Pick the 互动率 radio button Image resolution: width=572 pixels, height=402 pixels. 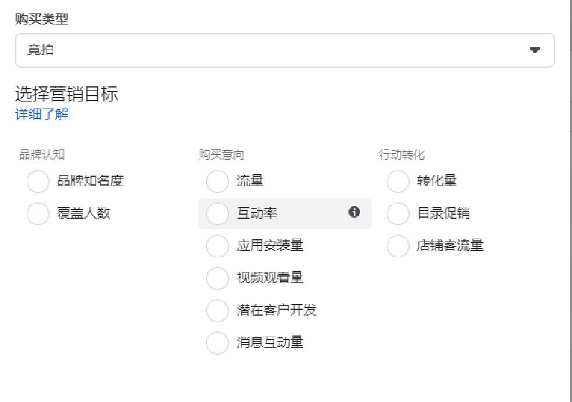pyautogui.click(x=217, y=214)
